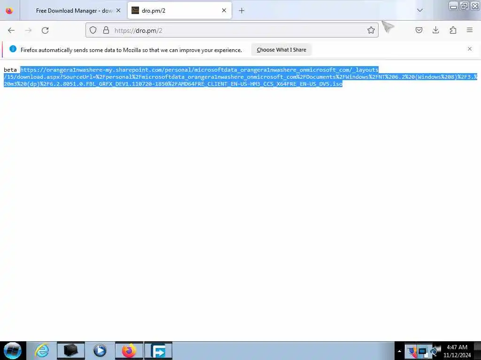Viewport: 481px width, 360px height.
Task: Save page to Pocket
Action: (x=419, y=30)
